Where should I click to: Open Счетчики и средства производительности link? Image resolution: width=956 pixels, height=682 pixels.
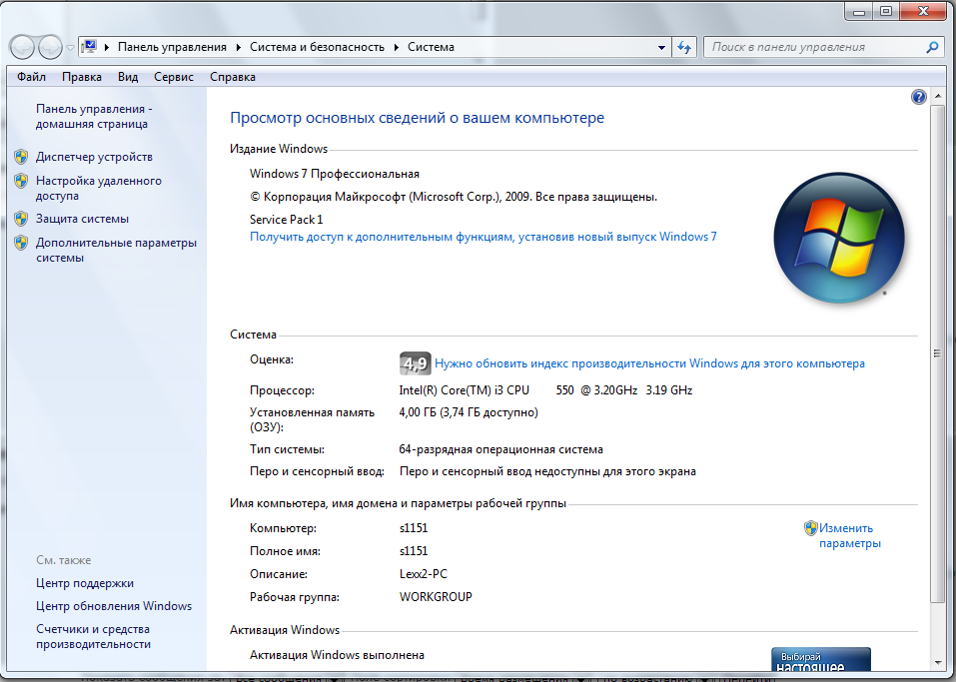pyautogui.click(x=93, y=636)
